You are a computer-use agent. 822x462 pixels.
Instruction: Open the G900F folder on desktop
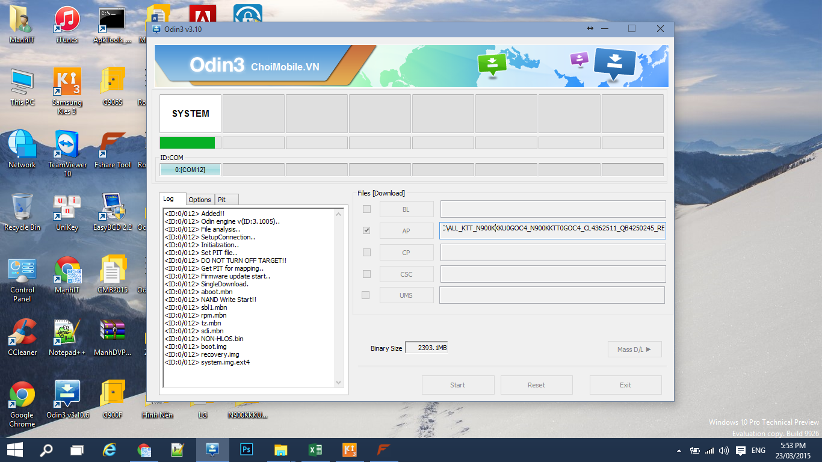113,400
